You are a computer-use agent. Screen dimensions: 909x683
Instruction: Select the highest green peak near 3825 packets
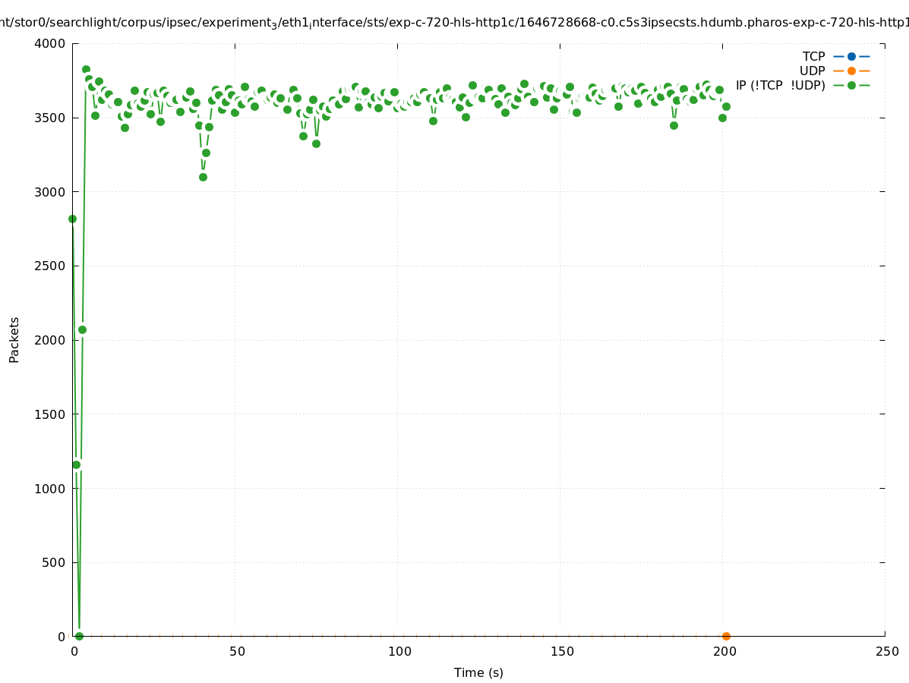(86, 69)
